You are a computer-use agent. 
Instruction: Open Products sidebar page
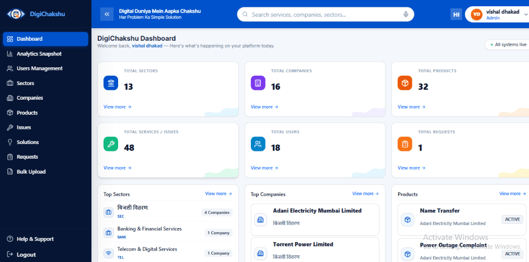coord(45,113)
